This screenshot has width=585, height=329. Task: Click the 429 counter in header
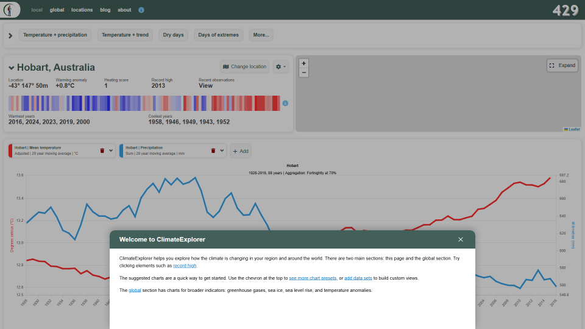pos(565,10)
